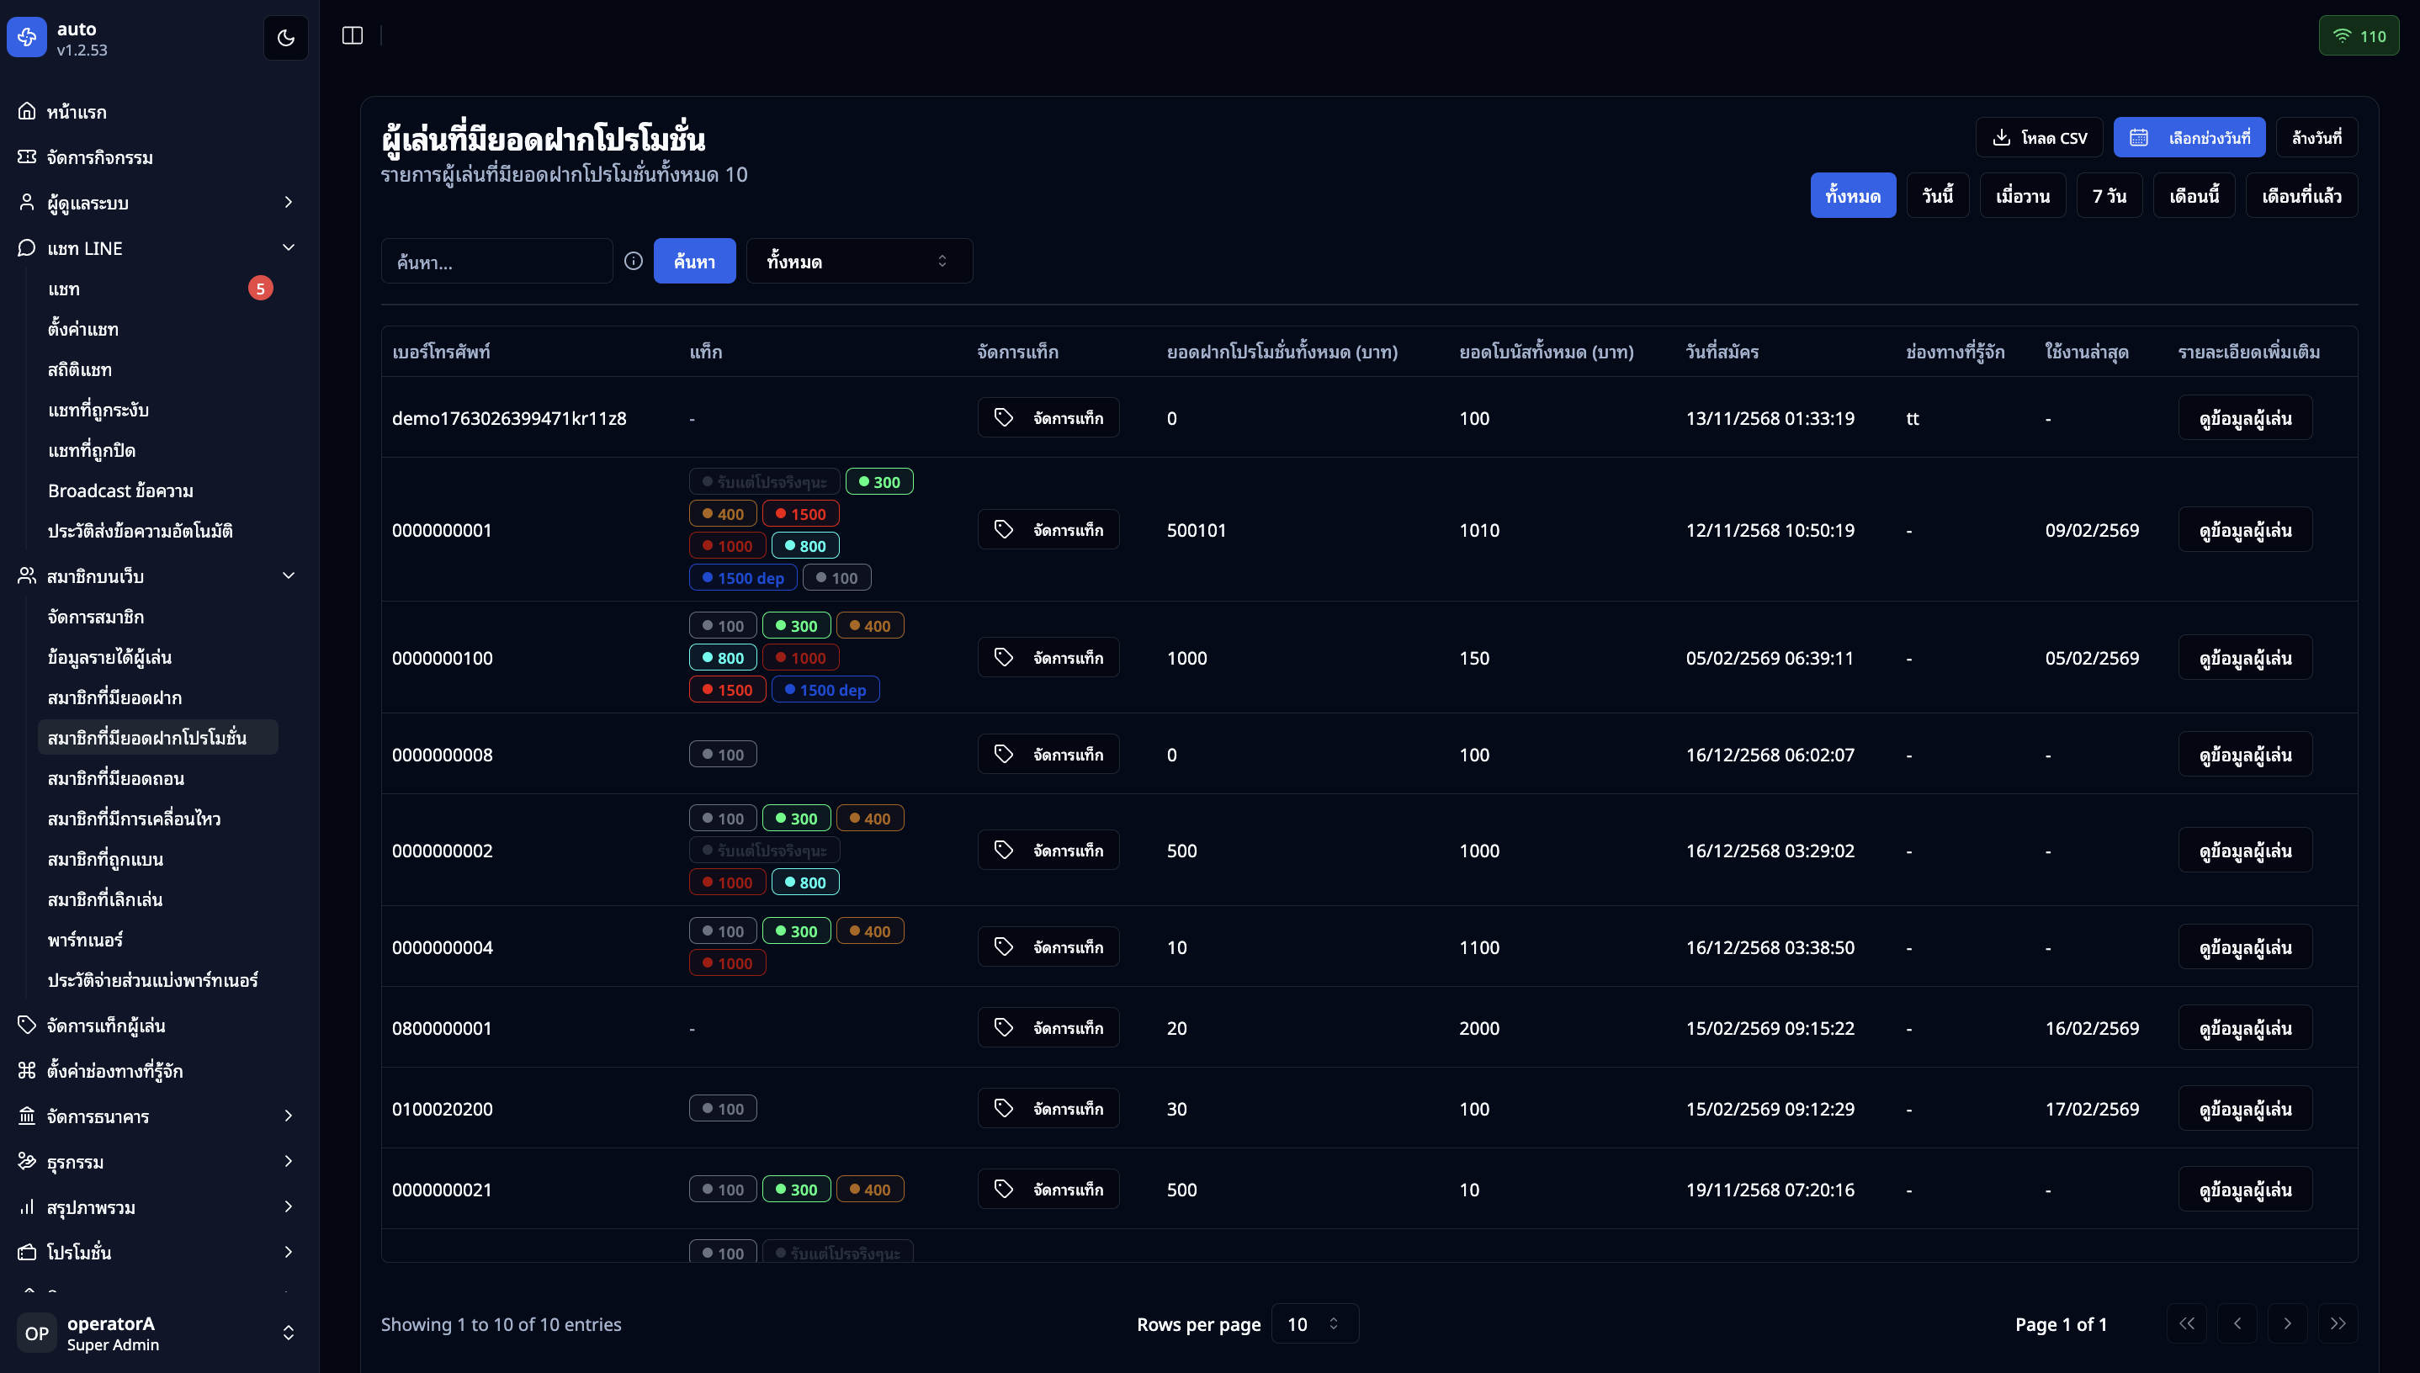Viewport: 2420px width, 1373px height.
Task: Click the wifi status 110 indicator
Action: 2358,36
